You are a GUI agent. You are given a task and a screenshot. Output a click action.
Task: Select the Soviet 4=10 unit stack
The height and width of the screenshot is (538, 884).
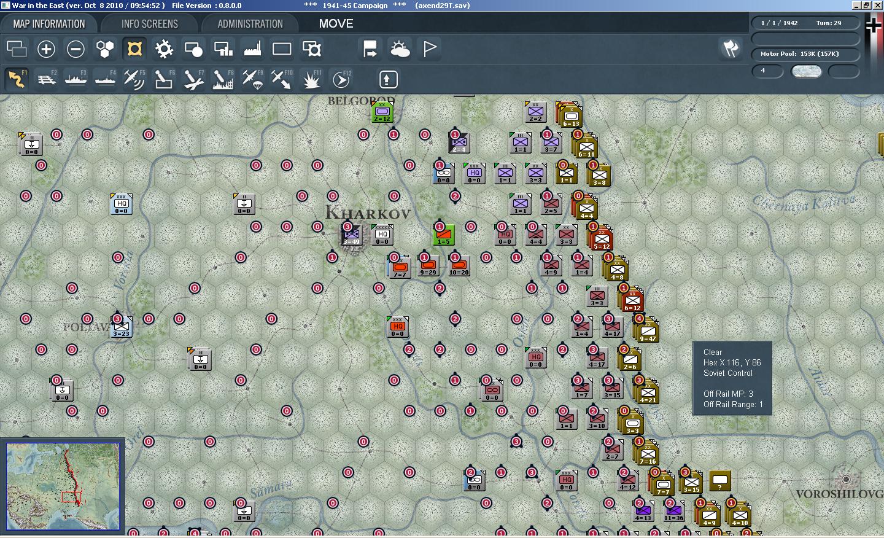pos(739,515)
